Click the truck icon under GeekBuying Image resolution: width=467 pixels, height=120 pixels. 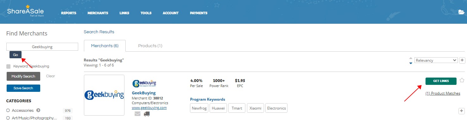(147, 114)
